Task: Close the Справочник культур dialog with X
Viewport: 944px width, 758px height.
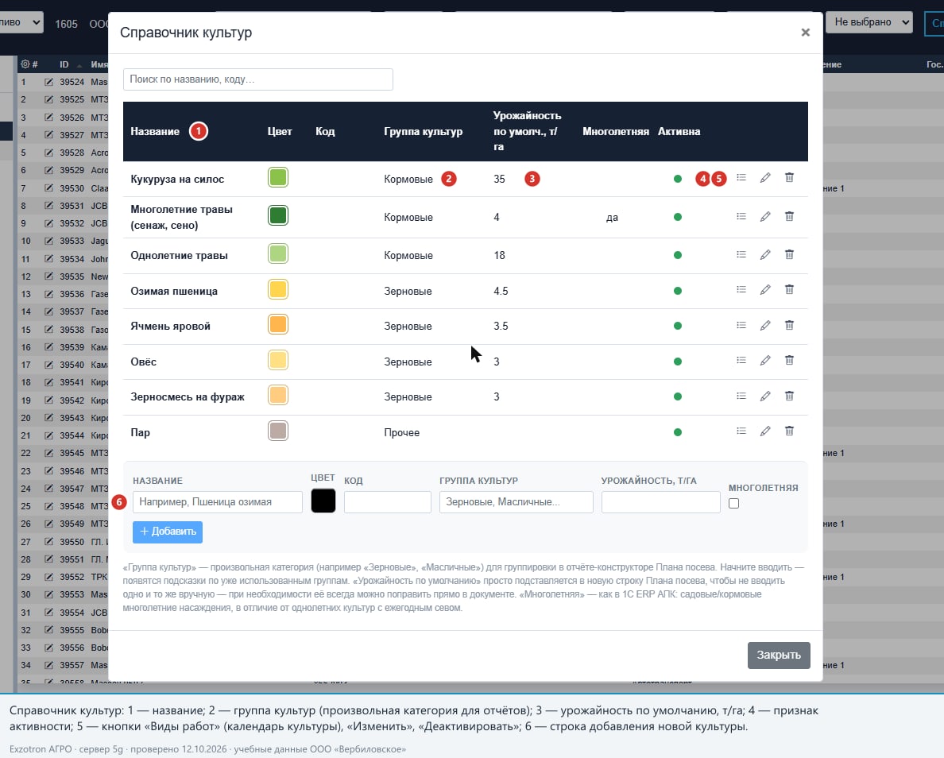Action: click(806, 33)
